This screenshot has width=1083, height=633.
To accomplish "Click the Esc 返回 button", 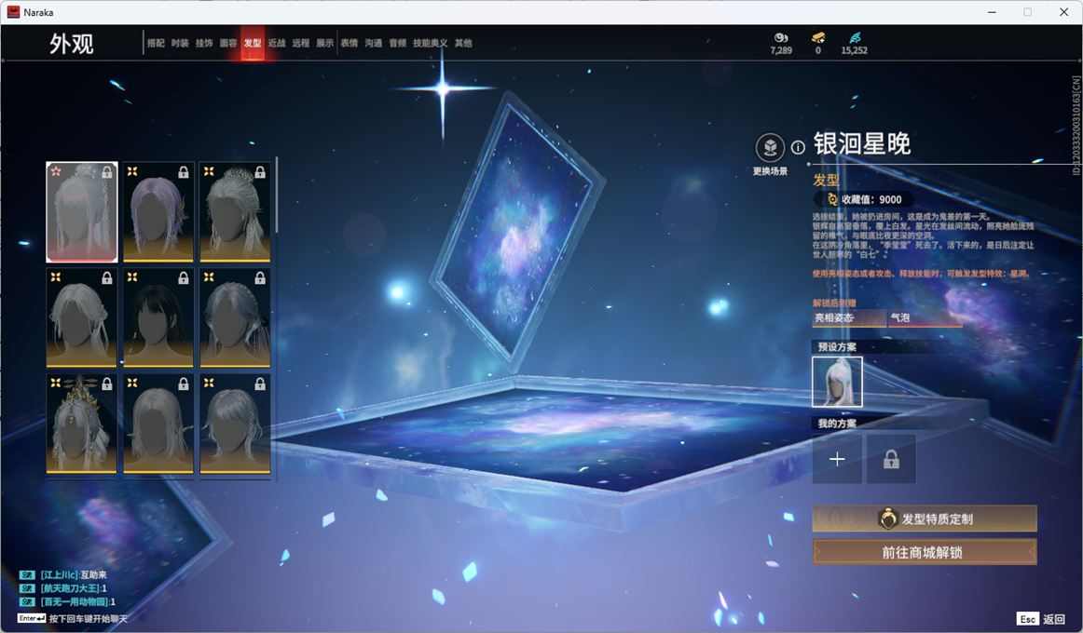I will (1041, 618).
